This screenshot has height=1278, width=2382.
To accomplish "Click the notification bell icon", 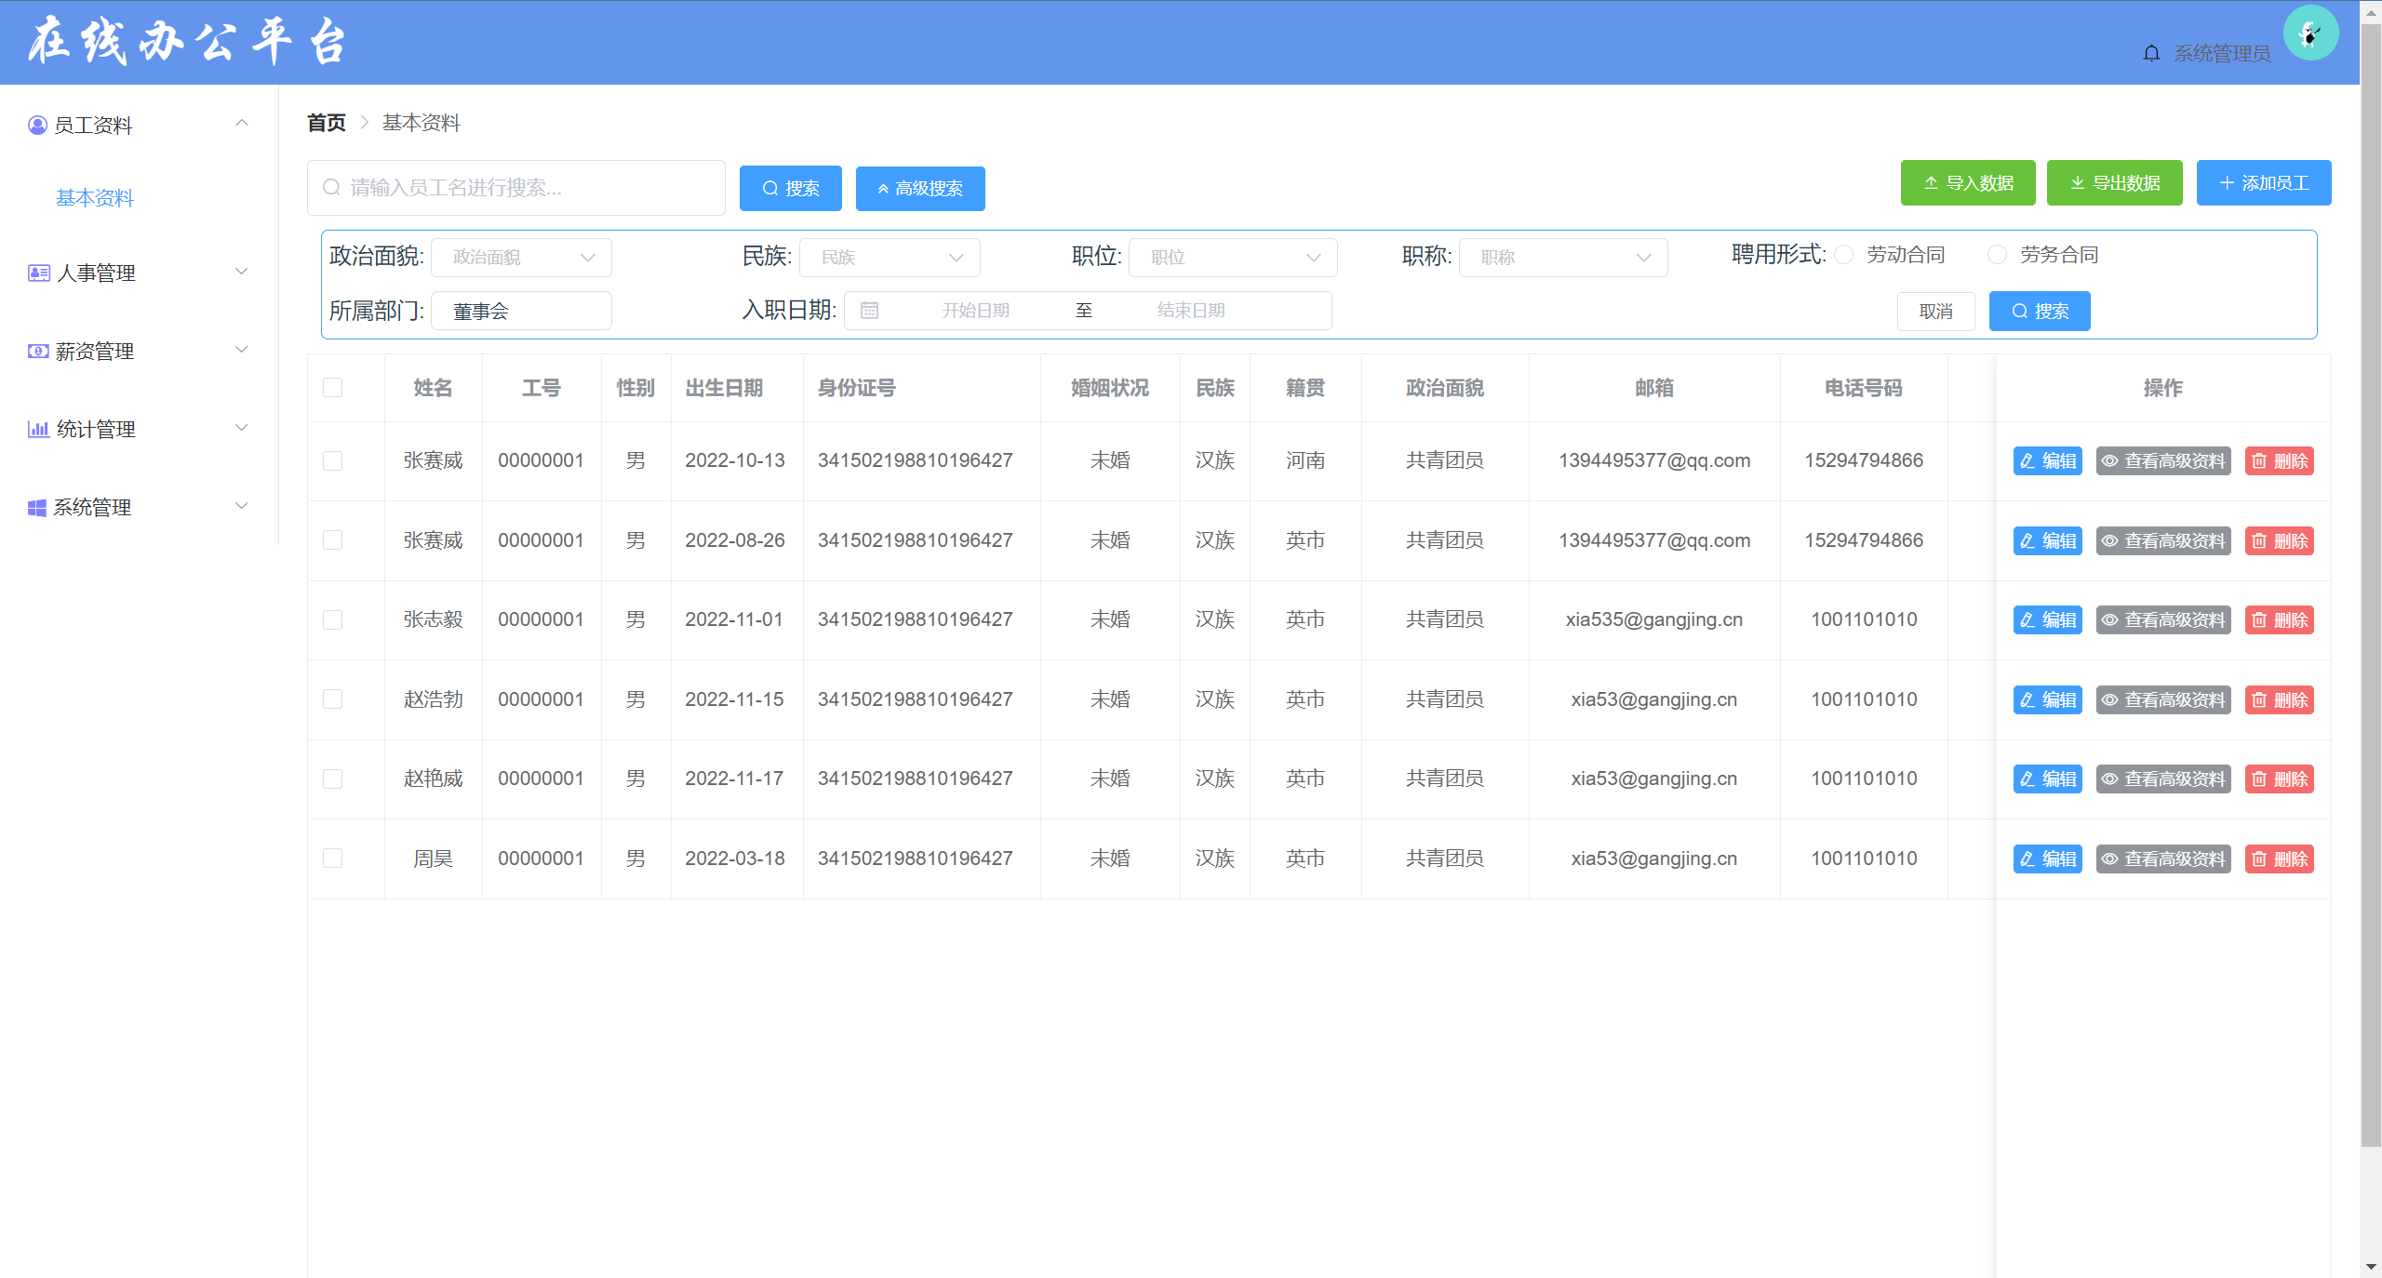I will click(x=2150, y=53).
